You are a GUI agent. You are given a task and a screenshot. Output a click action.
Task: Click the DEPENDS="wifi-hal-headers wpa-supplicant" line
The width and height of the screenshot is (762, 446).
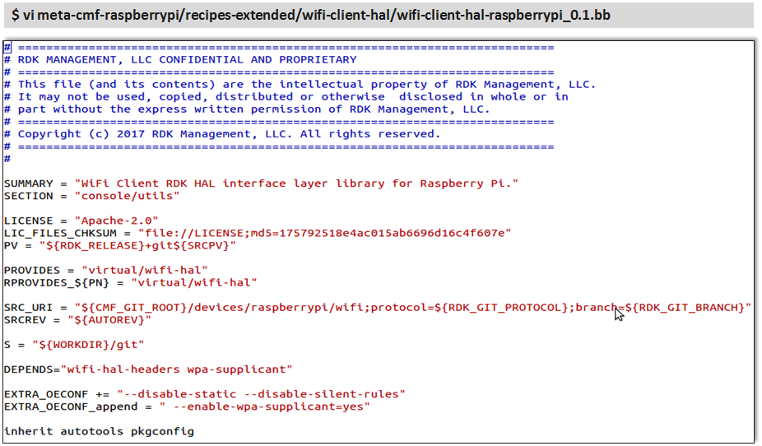[x=148, y=369]
